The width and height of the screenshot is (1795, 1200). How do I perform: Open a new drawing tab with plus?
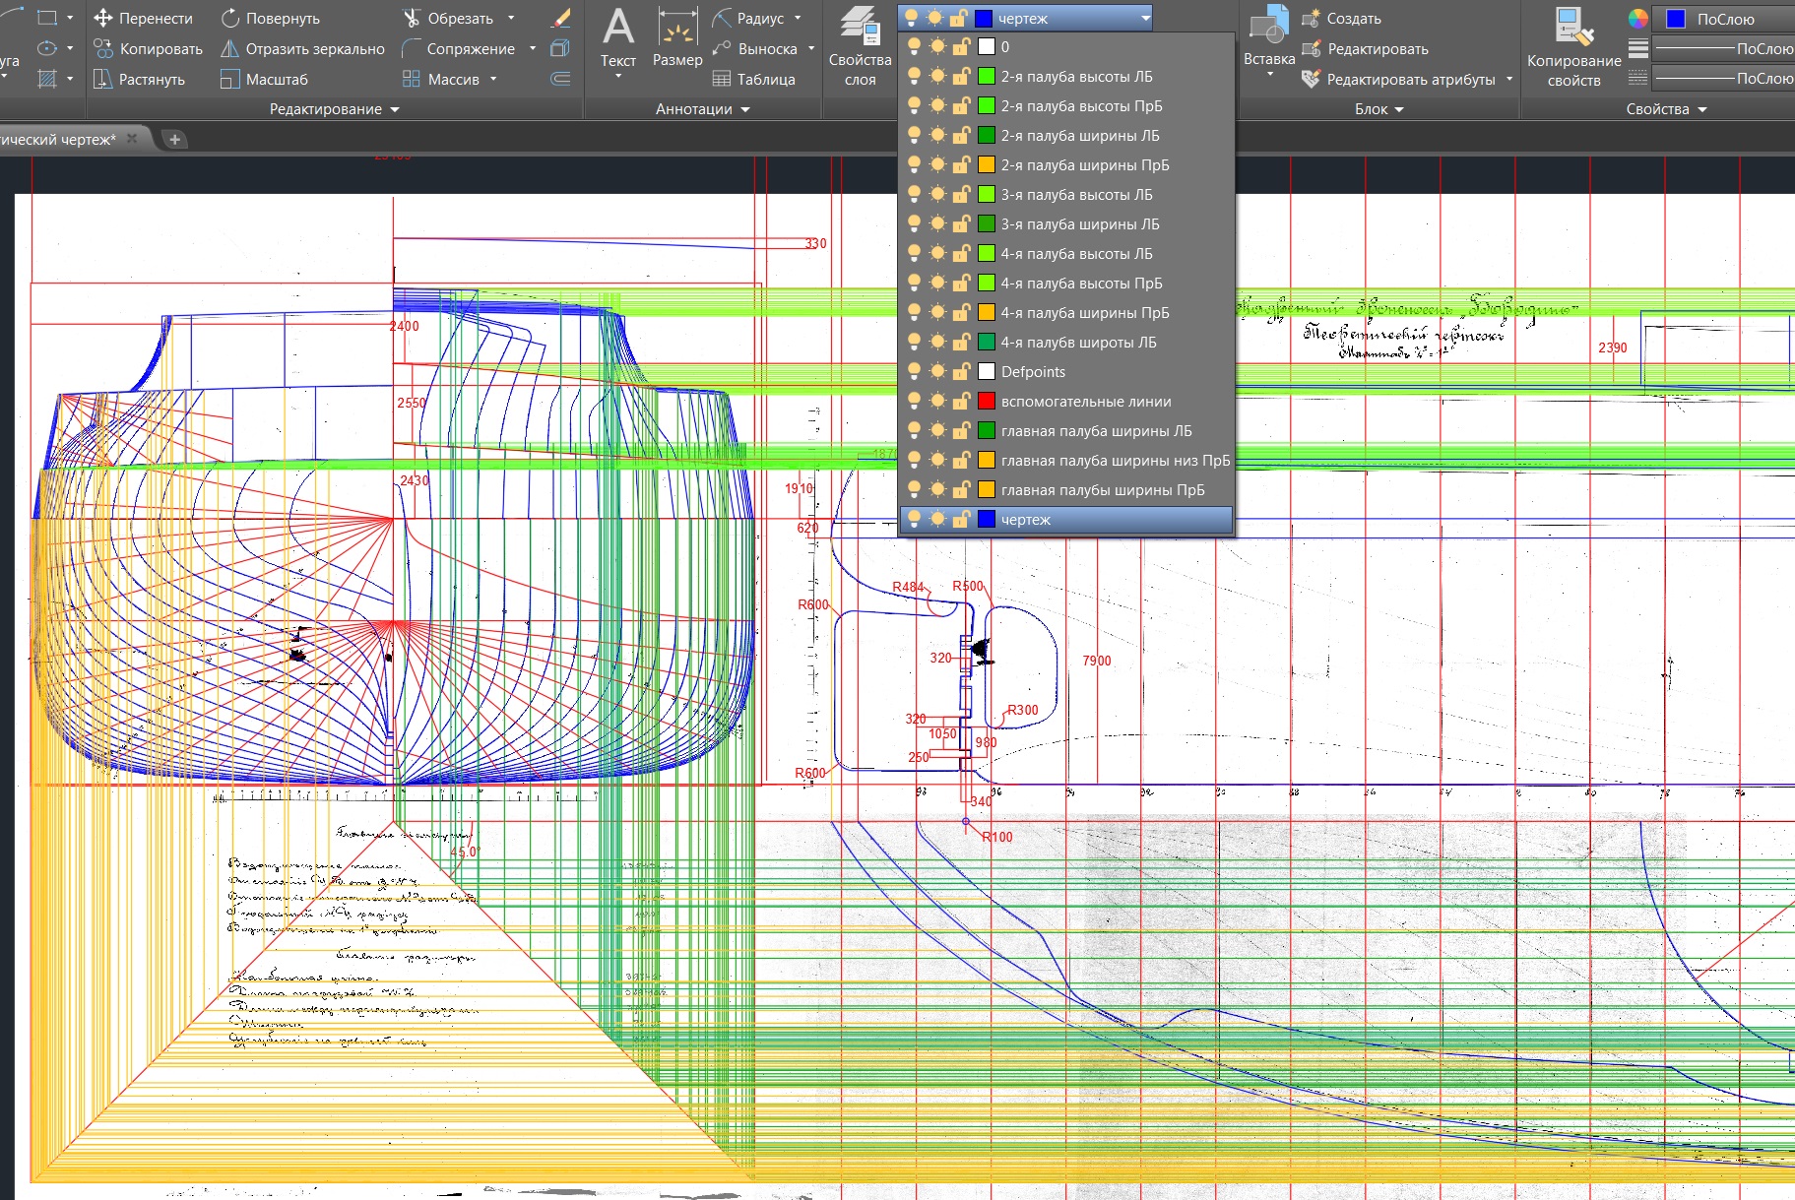coord(174,140)
